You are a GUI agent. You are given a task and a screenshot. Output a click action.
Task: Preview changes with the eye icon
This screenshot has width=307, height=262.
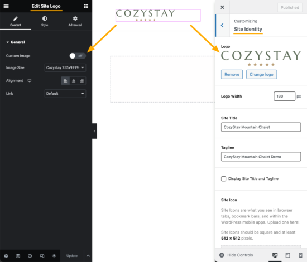tap(54, 256)
